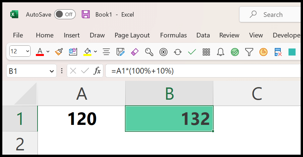
Task: Open the Home tab
Action: coord(45,35)
